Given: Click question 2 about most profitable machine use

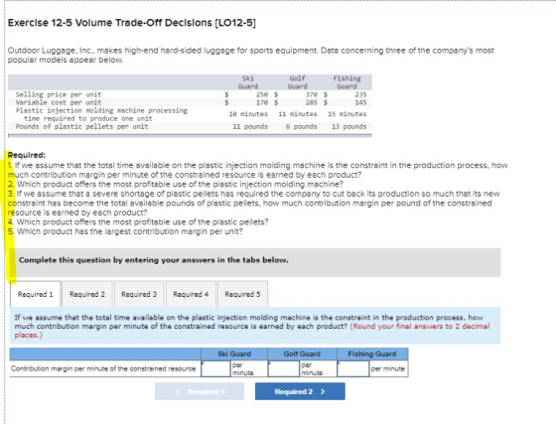Looking at the screenshot, I should click(x=176, y=184).
